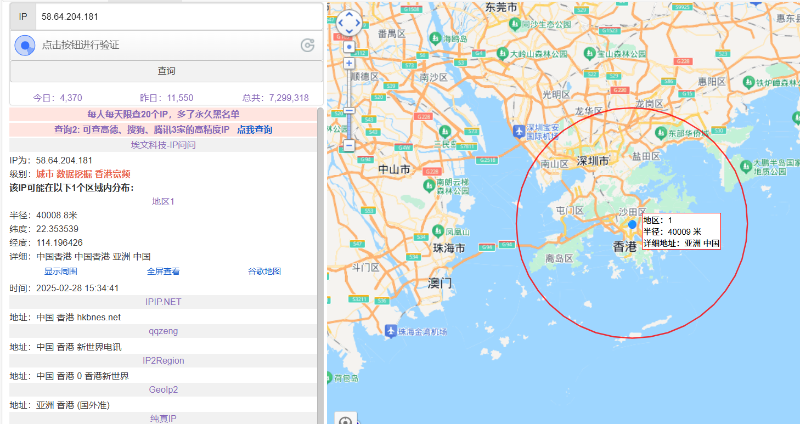Viewport: 800px width, 424px height.
Task: Open 显示周围 to show surroundings
Action: click(60, 270)
